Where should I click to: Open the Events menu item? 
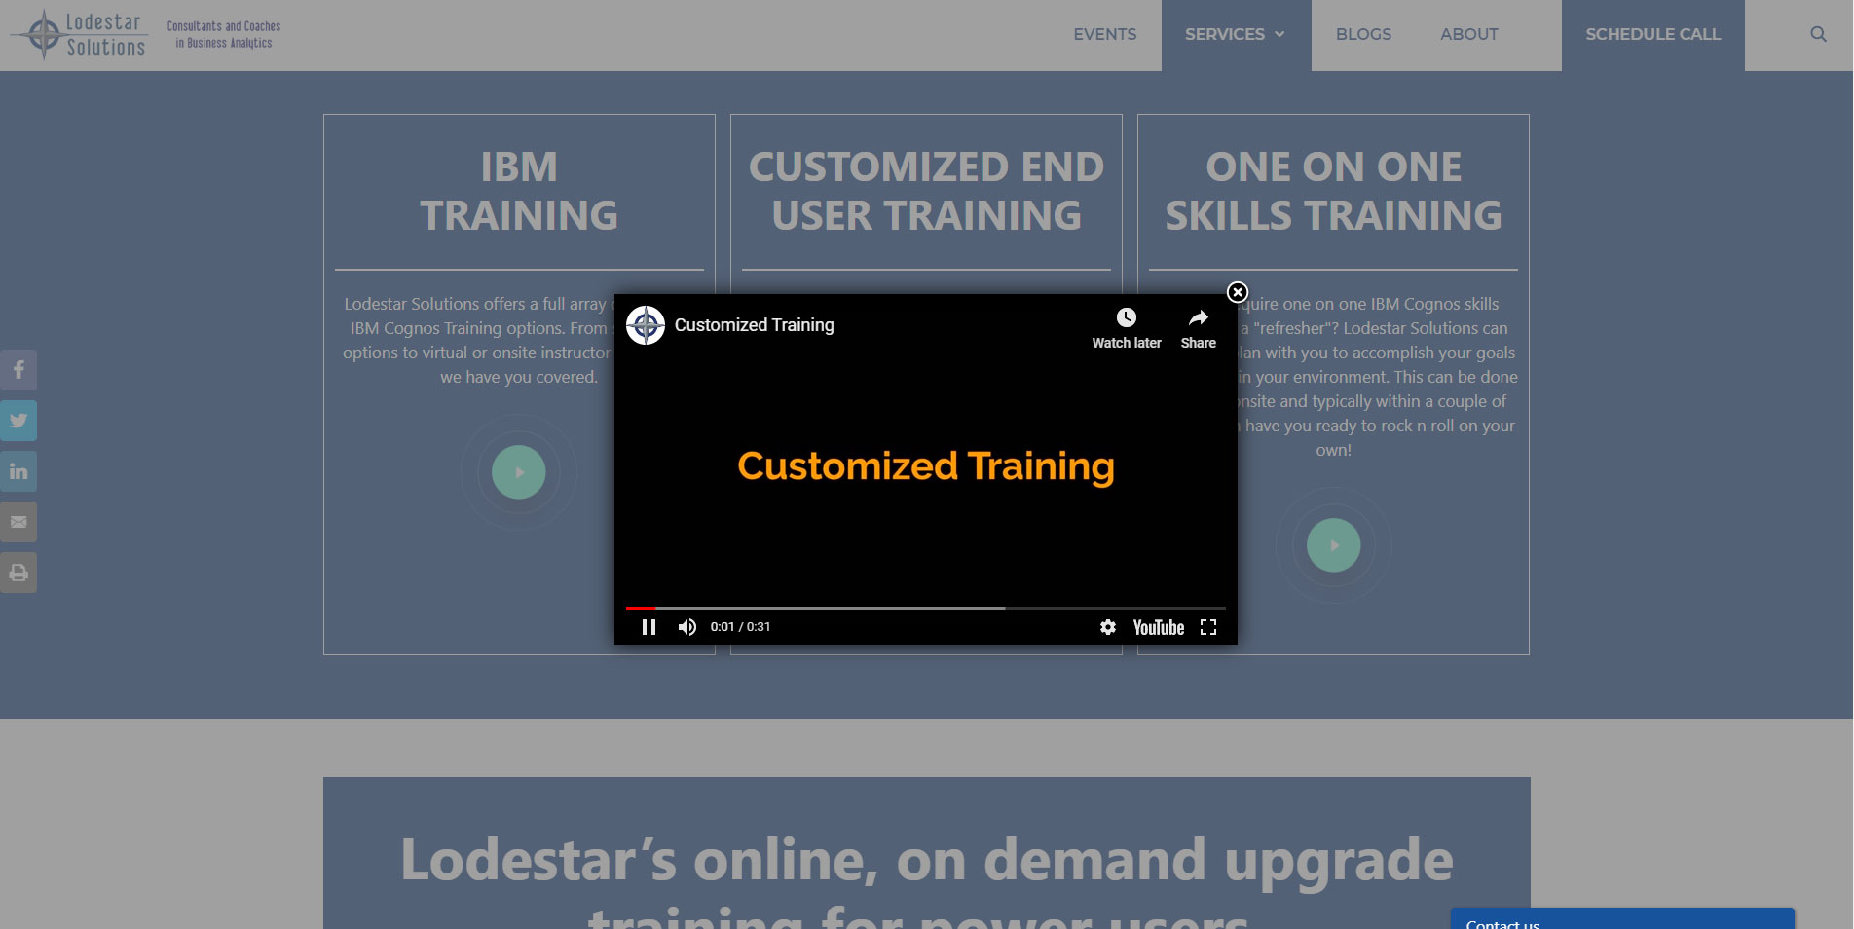(x=1104, y=34)
